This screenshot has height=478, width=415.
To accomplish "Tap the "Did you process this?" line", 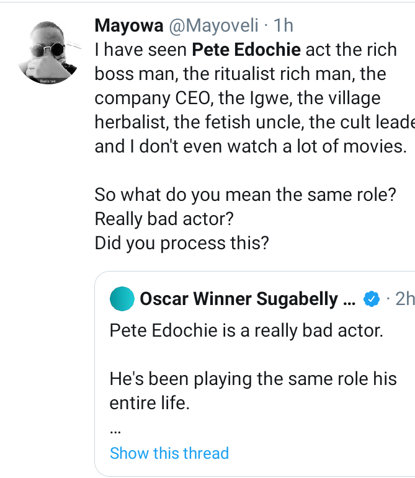I will (182, 244).
